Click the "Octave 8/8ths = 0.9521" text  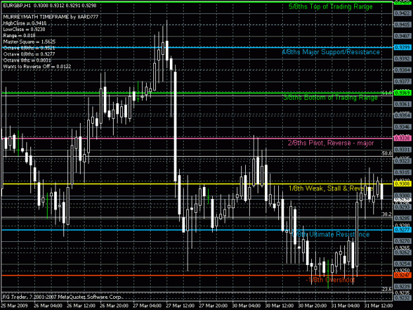click(x=29, y=48)
